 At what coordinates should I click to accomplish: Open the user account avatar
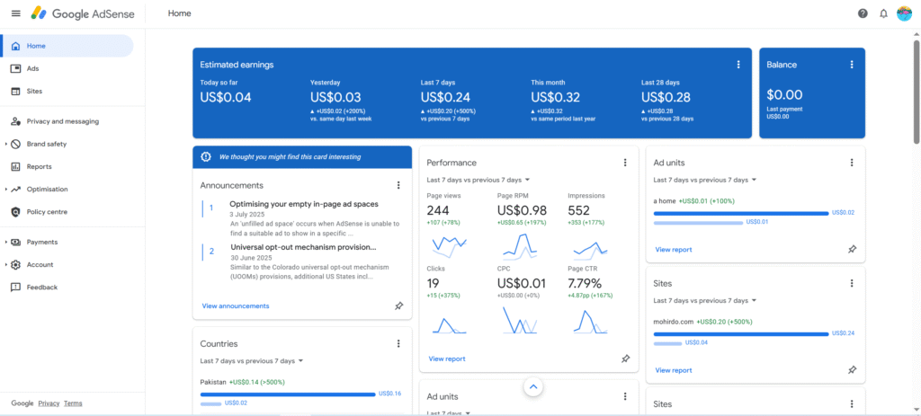(904, 13)
